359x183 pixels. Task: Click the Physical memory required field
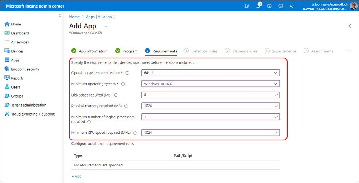pos(211,106)
